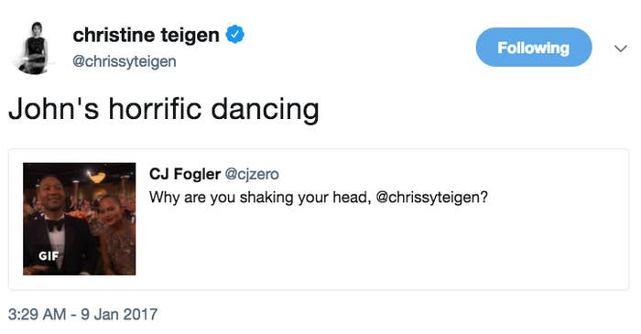Click the GIF label badge on thumbnail
This screenshot has height=334, width=641.
[49, 255]
